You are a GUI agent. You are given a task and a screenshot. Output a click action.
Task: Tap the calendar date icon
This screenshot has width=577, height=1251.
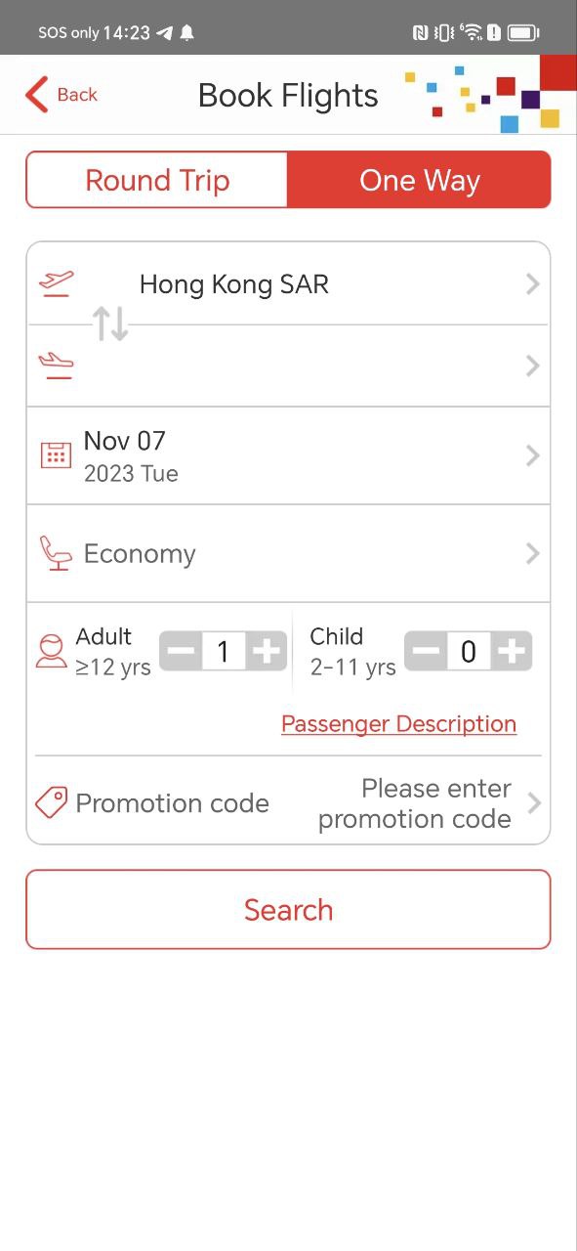click(x=56, y=455)
